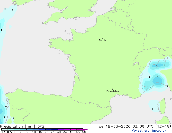Click the legend value '35'
Screen dimensions: 172x133
click(65, 132)
